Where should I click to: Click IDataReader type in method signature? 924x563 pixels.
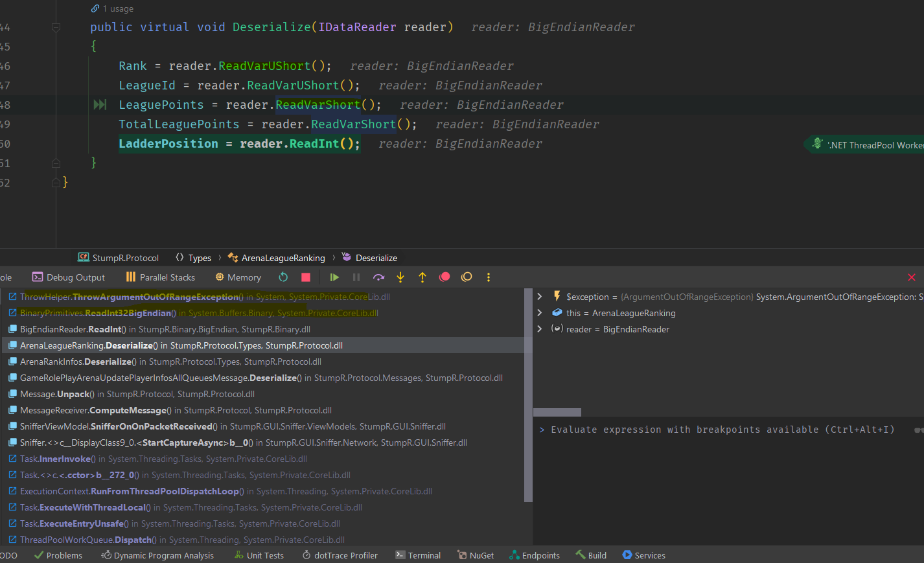point(357,27)
